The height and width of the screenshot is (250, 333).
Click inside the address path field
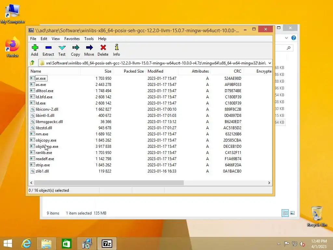coord(156,63)
